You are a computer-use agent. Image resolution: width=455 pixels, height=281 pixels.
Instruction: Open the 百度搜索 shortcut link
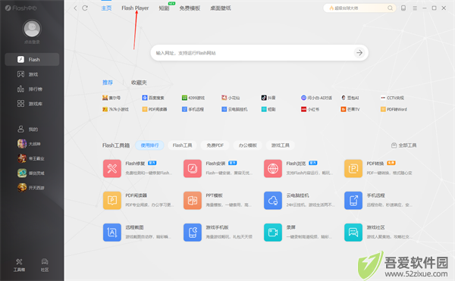153,98
